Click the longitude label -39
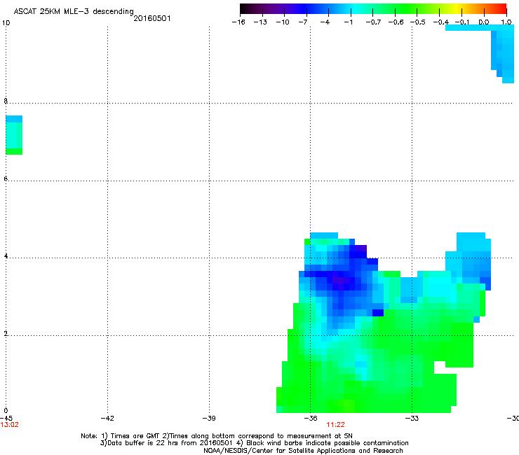The width and height of the screenshot is (519, 455). pyautogui.click(x=209, y=418)
